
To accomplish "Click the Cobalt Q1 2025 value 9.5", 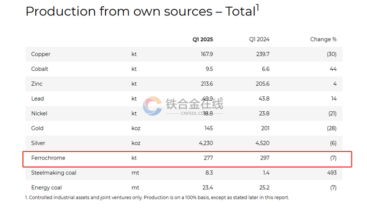I will [x=209, y=69].
